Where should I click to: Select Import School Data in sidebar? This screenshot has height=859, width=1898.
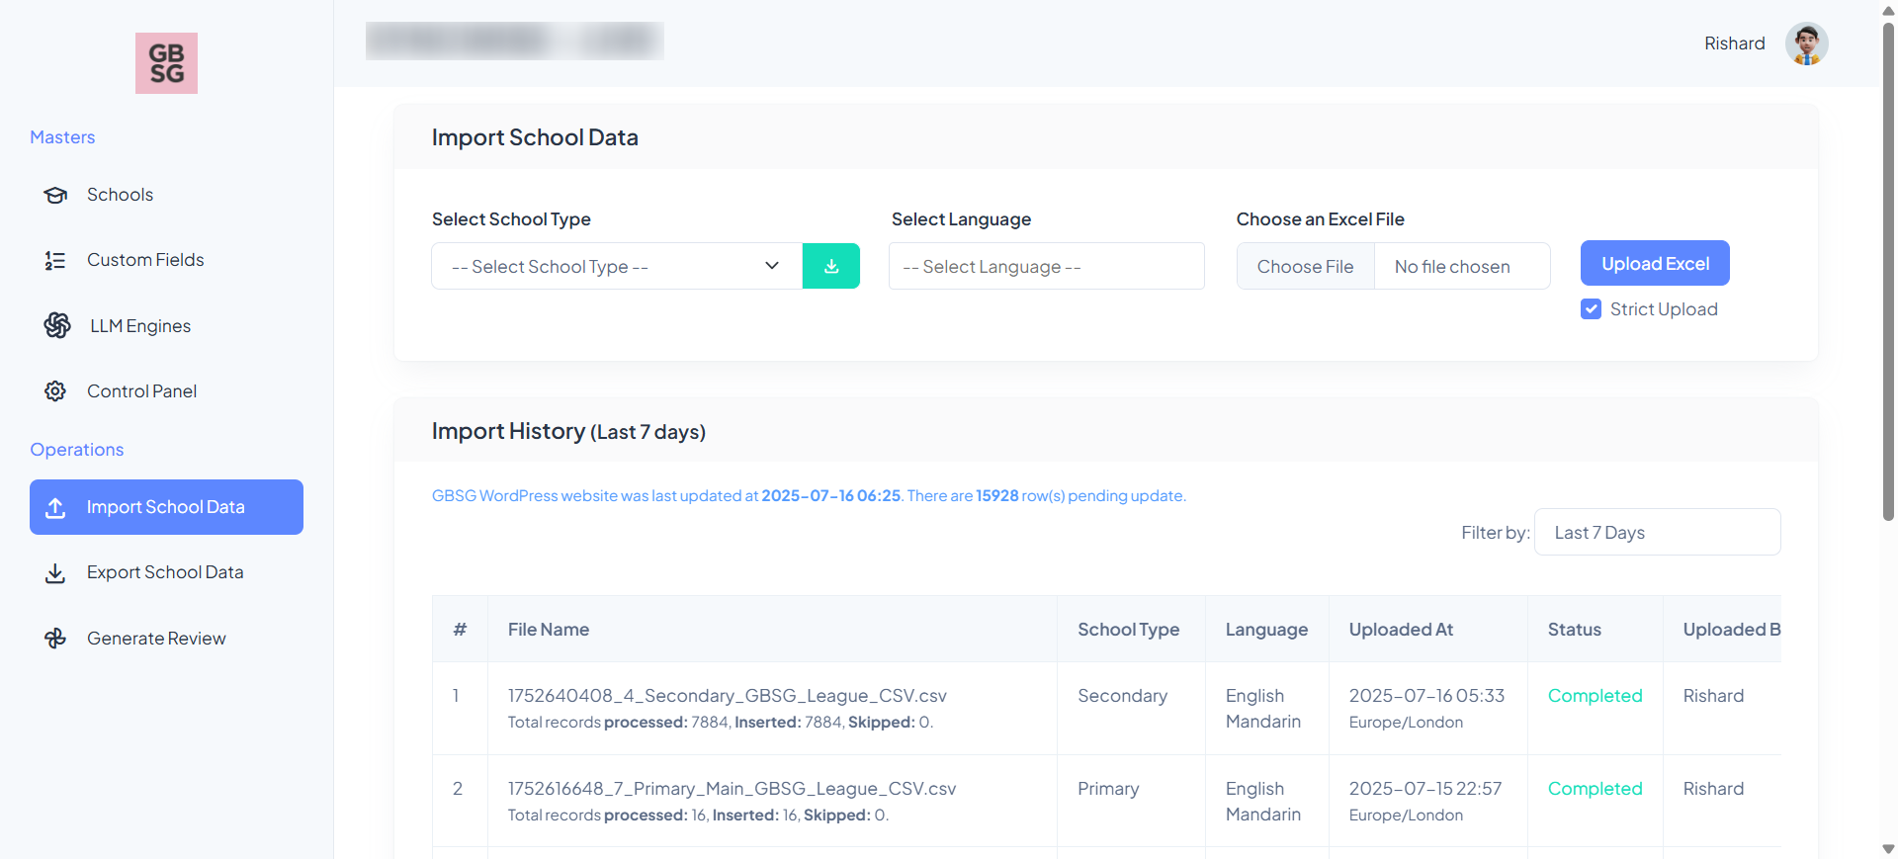166,507
